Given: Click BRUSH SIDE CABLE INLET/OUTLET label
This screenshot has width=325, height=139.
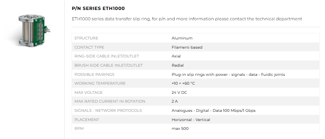Looking at the screenshot, I should coord(108,65).
